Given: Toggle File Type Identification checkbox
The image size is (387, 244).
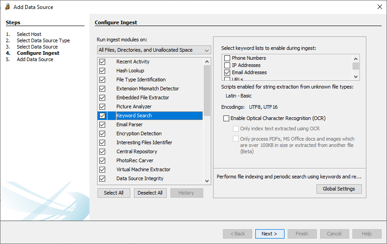Looking at the screenshot, I should (x=102, y=80).
